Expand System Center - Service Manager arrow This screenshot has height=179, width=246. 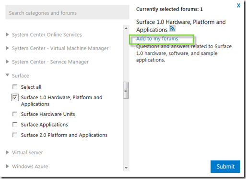(7, 62)
